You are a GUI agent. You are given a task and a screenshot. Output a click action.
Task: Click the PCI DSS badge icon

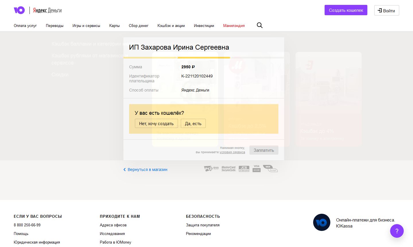[x=211, y=168]
